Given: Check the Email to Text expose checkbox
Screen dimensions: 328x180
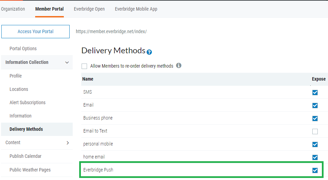Looking at the screenshot, I should (x=315, y=131).
